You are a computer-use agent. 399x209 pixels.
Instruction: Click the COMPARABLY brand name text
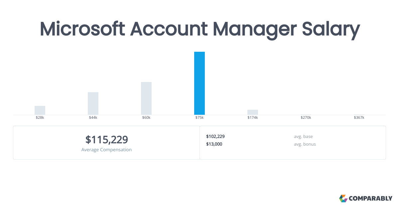click(x=370, y=199)
